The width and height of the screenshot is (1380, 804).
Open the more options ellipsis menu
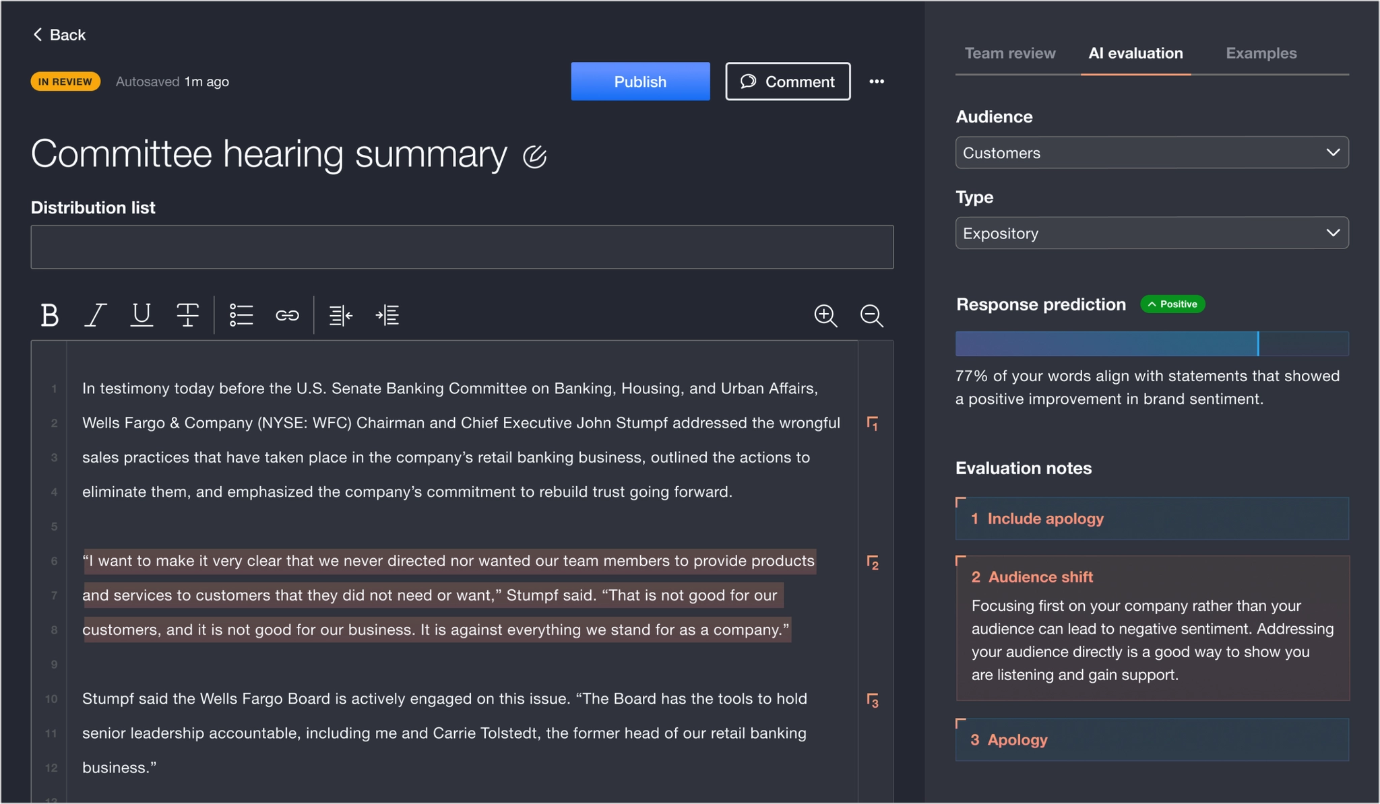[877, 81]
